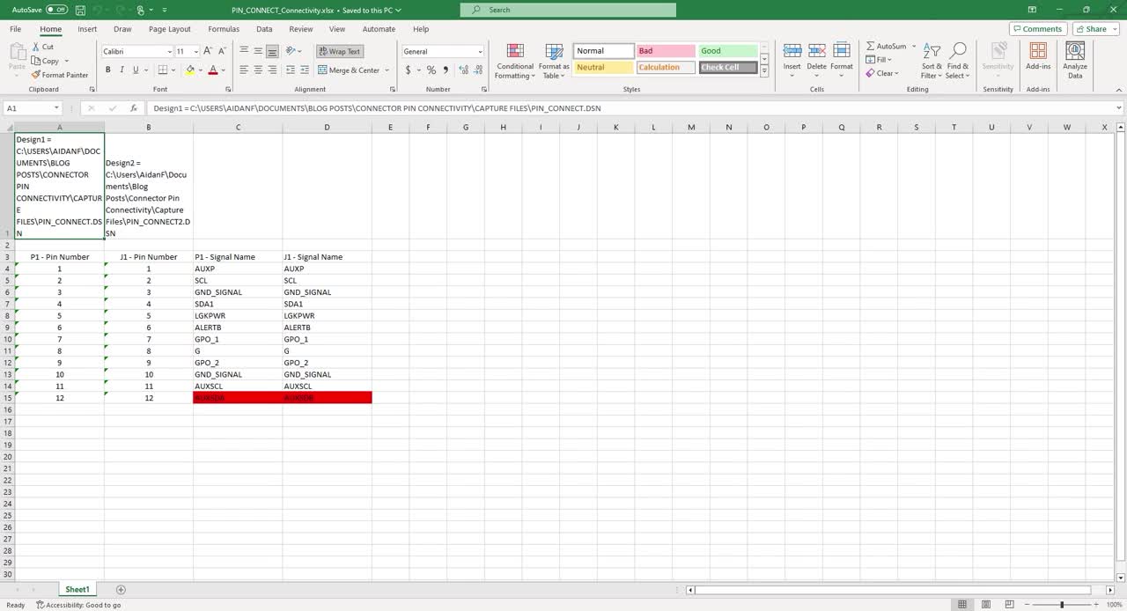Expand the font name dropdown
This screenshot has height=611, width=1127.
[x=169, y=52]
